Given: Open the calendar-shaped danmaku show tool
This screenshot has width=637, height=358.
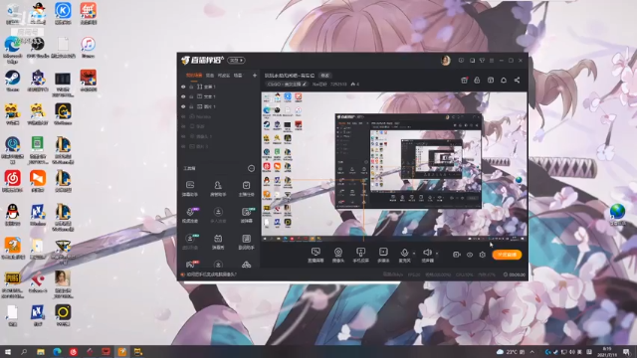Looking at the screenshot, I should (x=218, y=241).
